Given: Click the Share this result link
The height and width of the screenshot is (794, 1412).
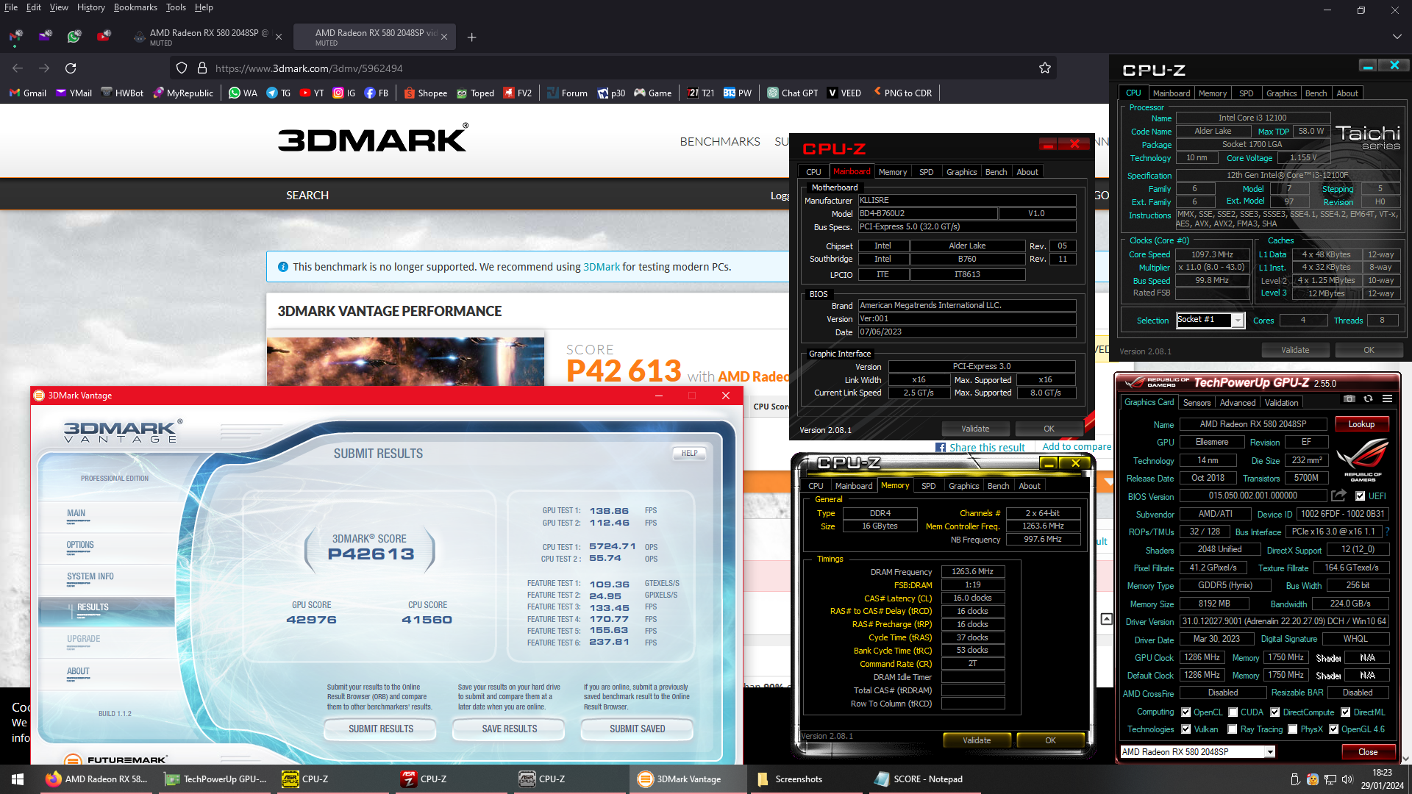Looking at the screenshot, I should pyautogui.click(x=986, y=448).
